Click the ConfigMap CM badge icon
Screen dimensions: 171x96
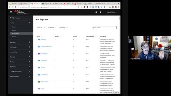coord(39,54)
